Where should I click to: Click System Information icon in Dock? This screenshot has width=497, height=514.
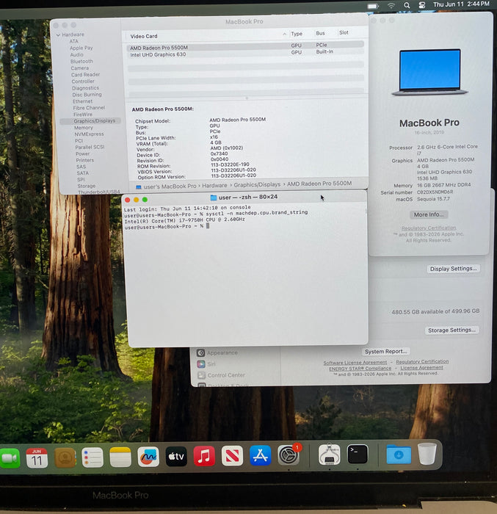click(x=329, y=455)
